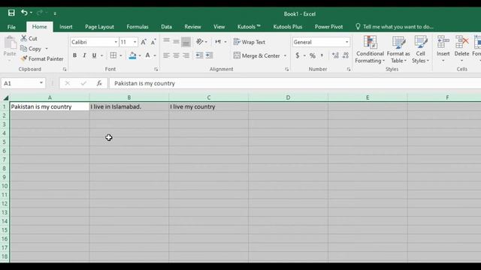Align text to the right

click(186, 55)
